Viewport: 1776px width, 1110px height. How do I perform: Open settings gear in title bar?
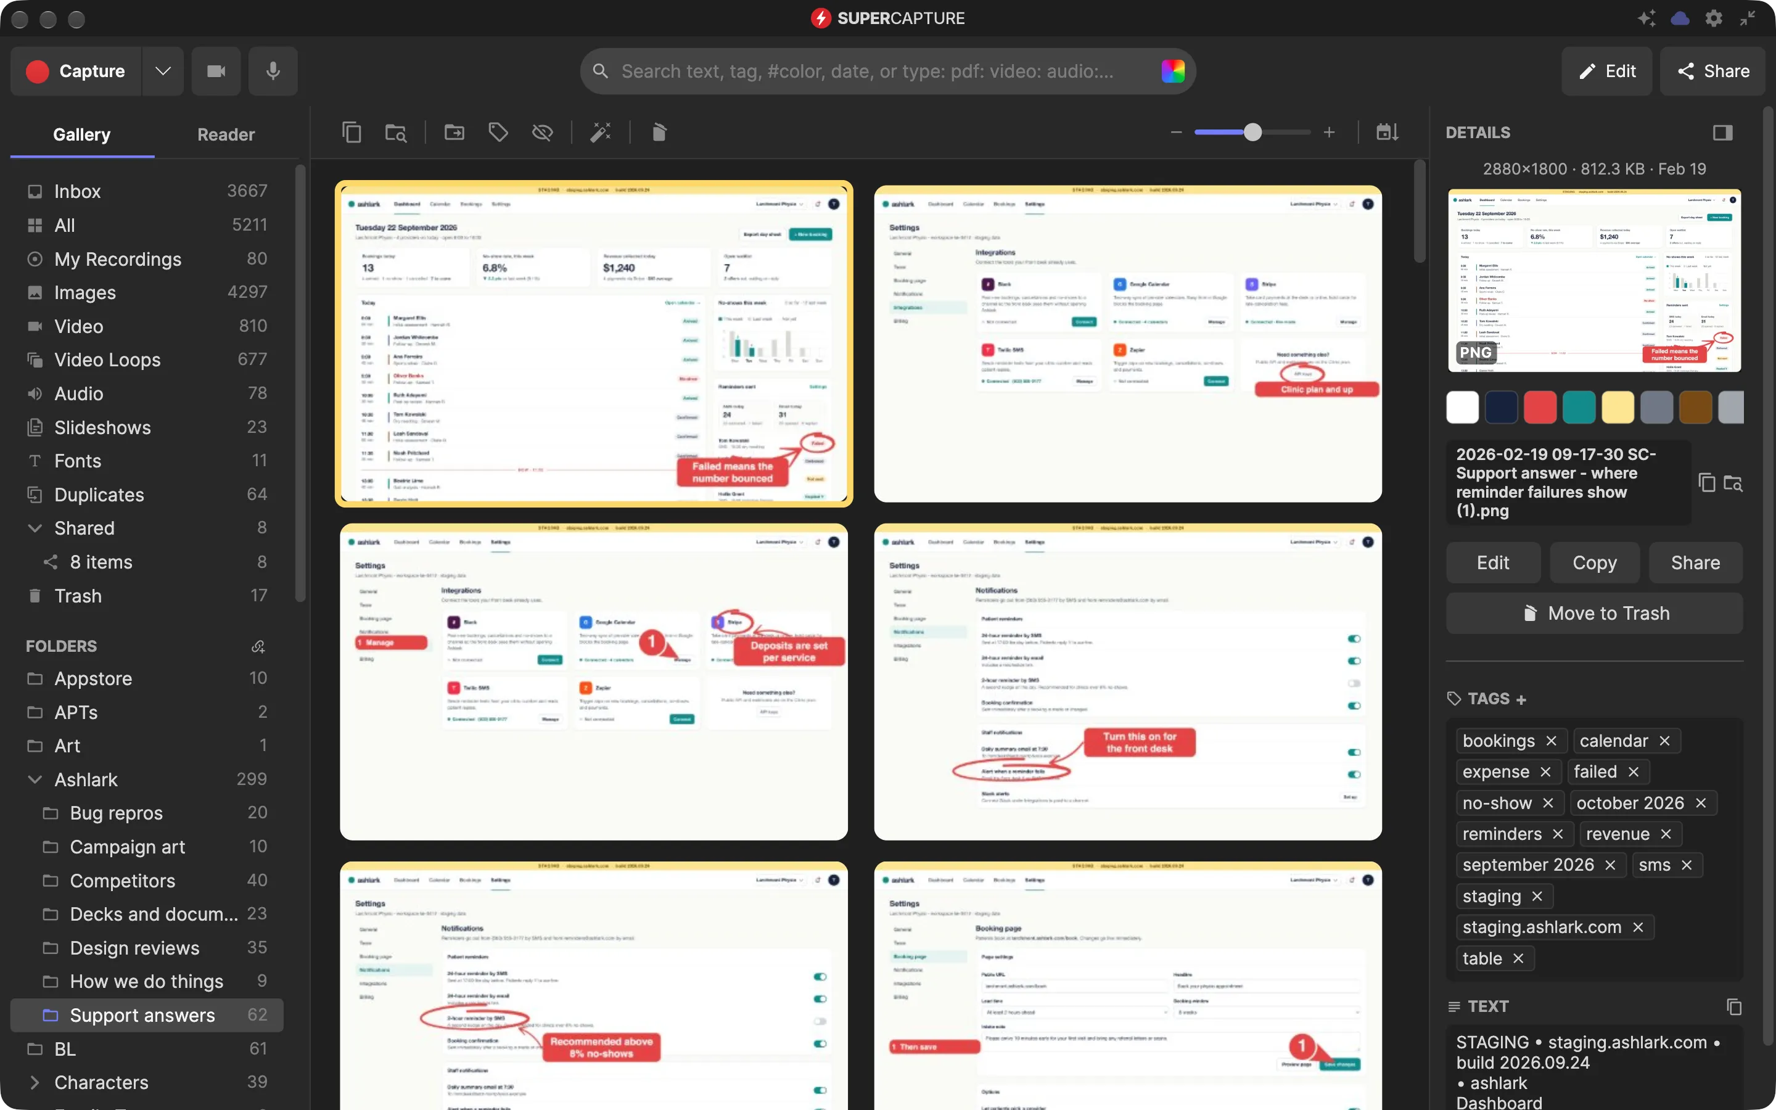(x=1714, y=18)
